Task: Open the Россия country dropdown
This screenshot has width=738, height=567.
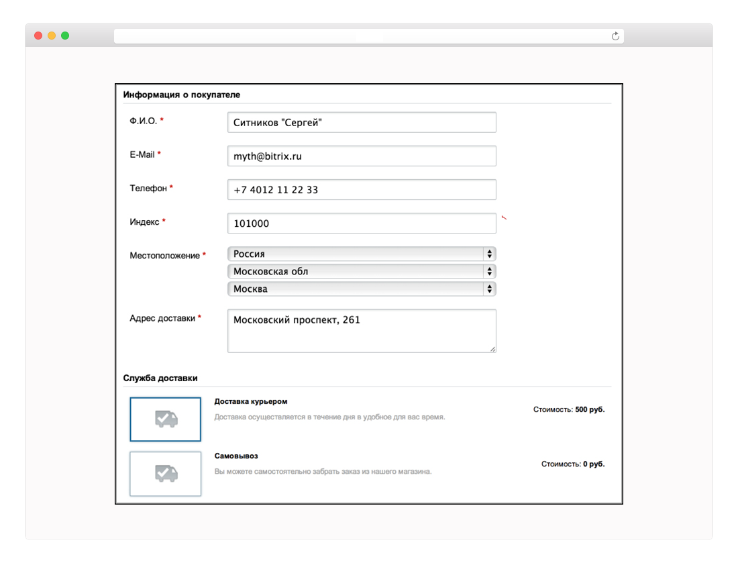Action: tap(362, 254)
